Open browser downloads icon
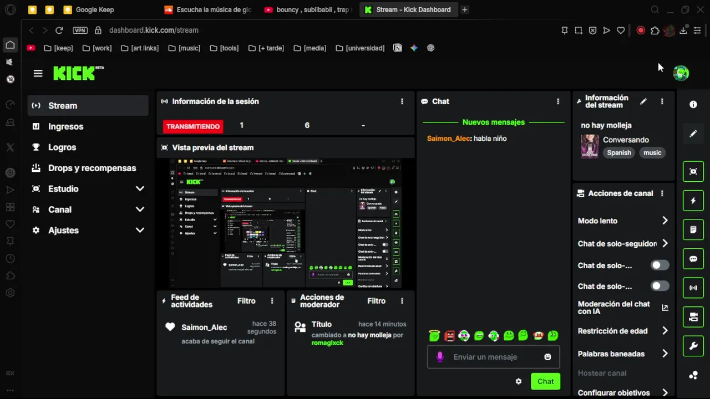This screenshot has height=399, width=710. 683,30
